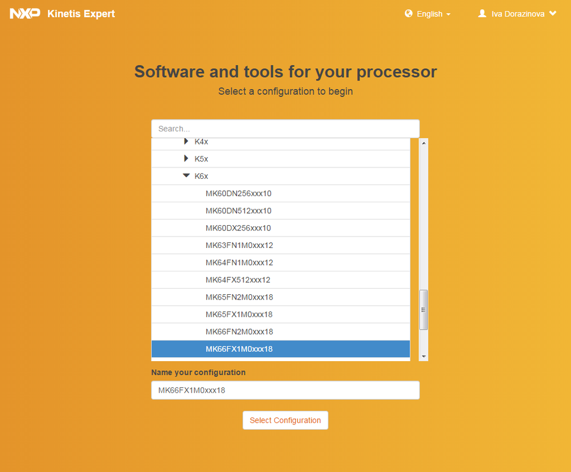Select processor MK63FN1M0xxx12
Image resolution: width=571 pixels, height=472 pixels.
[x=281, y=246]
